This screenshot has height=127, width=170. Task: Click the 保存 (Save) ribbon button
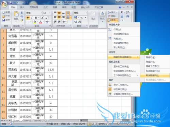(x=6, y=20)
